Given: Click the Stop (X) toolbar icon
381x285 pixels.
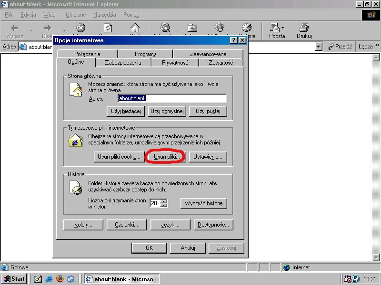Looking at the screenshot, I should point(81,28).
